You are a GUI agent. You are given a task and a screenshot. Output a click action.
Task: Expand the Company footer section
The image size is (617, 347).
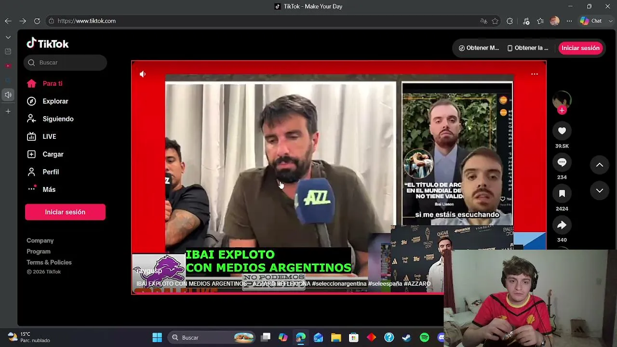click(x=40, y=240)
